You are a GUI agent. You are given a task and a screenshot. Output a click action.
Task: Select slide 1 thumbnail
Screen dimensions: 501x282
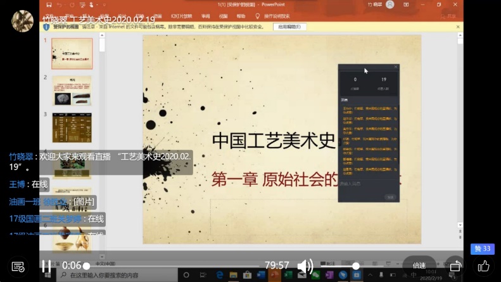click(x=72, y=54)
